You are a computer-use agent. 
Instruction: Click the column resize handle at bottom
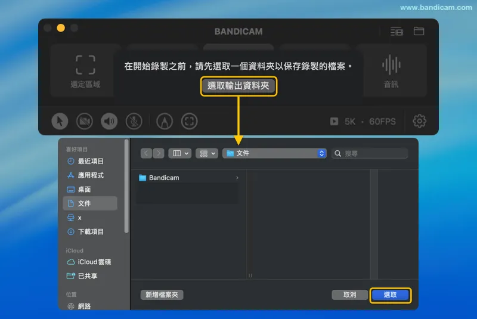(250, 275)
